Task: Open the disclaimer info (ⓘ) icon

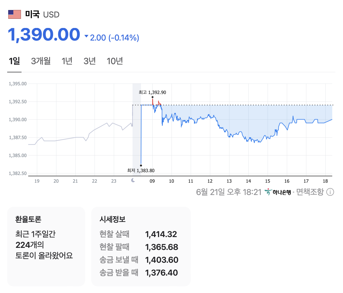Action: coord(331,192)
